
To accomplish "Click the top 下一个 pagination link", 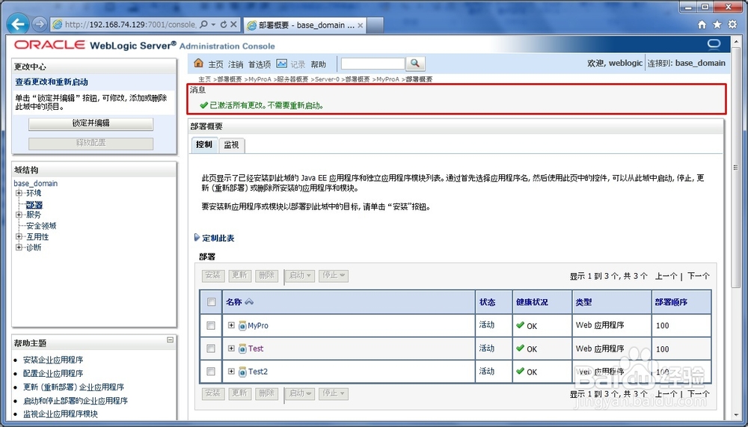I will pyautogui.click(x=699, y=276).
